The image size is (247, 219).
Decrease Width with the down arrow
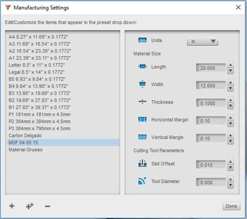pyautogui.click(x=230, y=88)
